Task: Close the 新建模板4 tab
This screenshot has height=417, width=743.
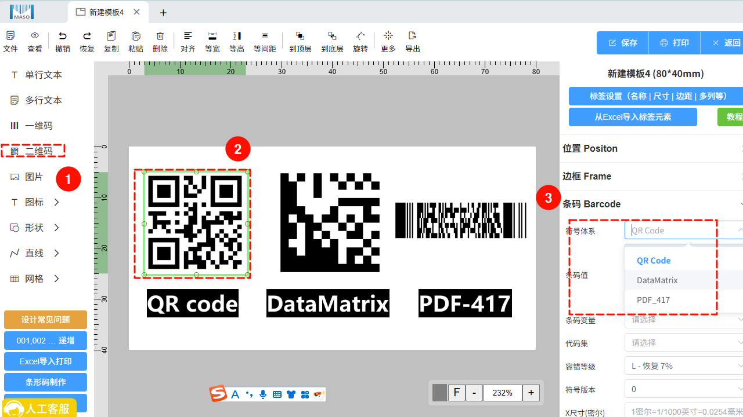Action: tap(136, 12)
